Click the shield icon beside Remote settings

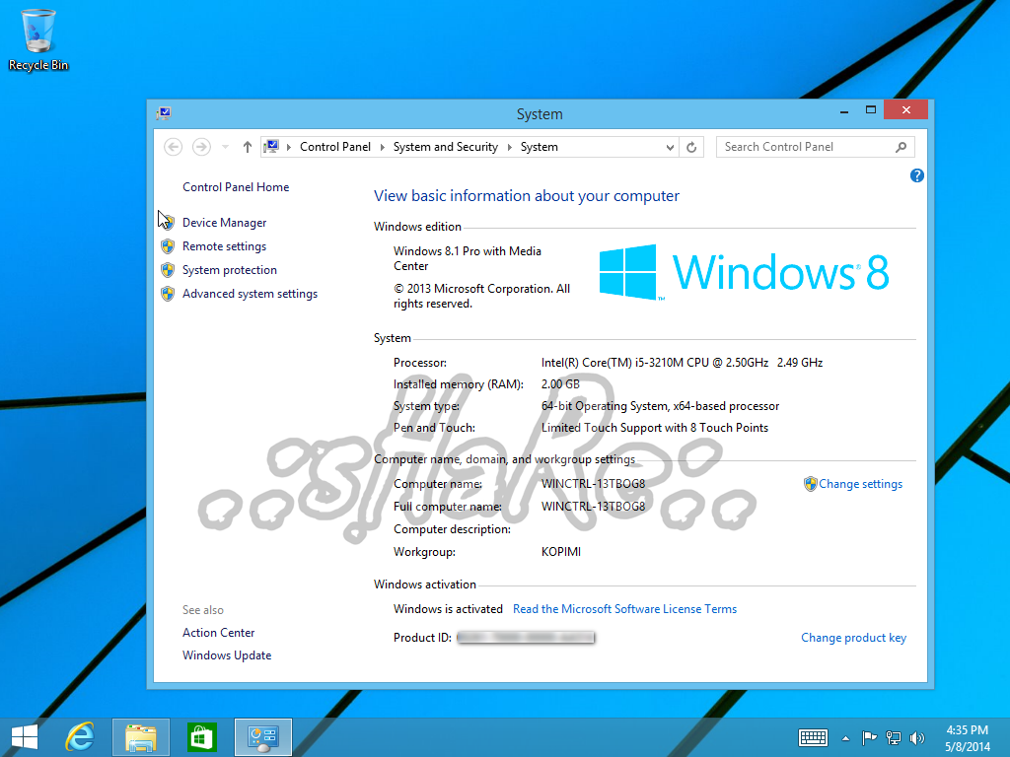tap(168, 245)
